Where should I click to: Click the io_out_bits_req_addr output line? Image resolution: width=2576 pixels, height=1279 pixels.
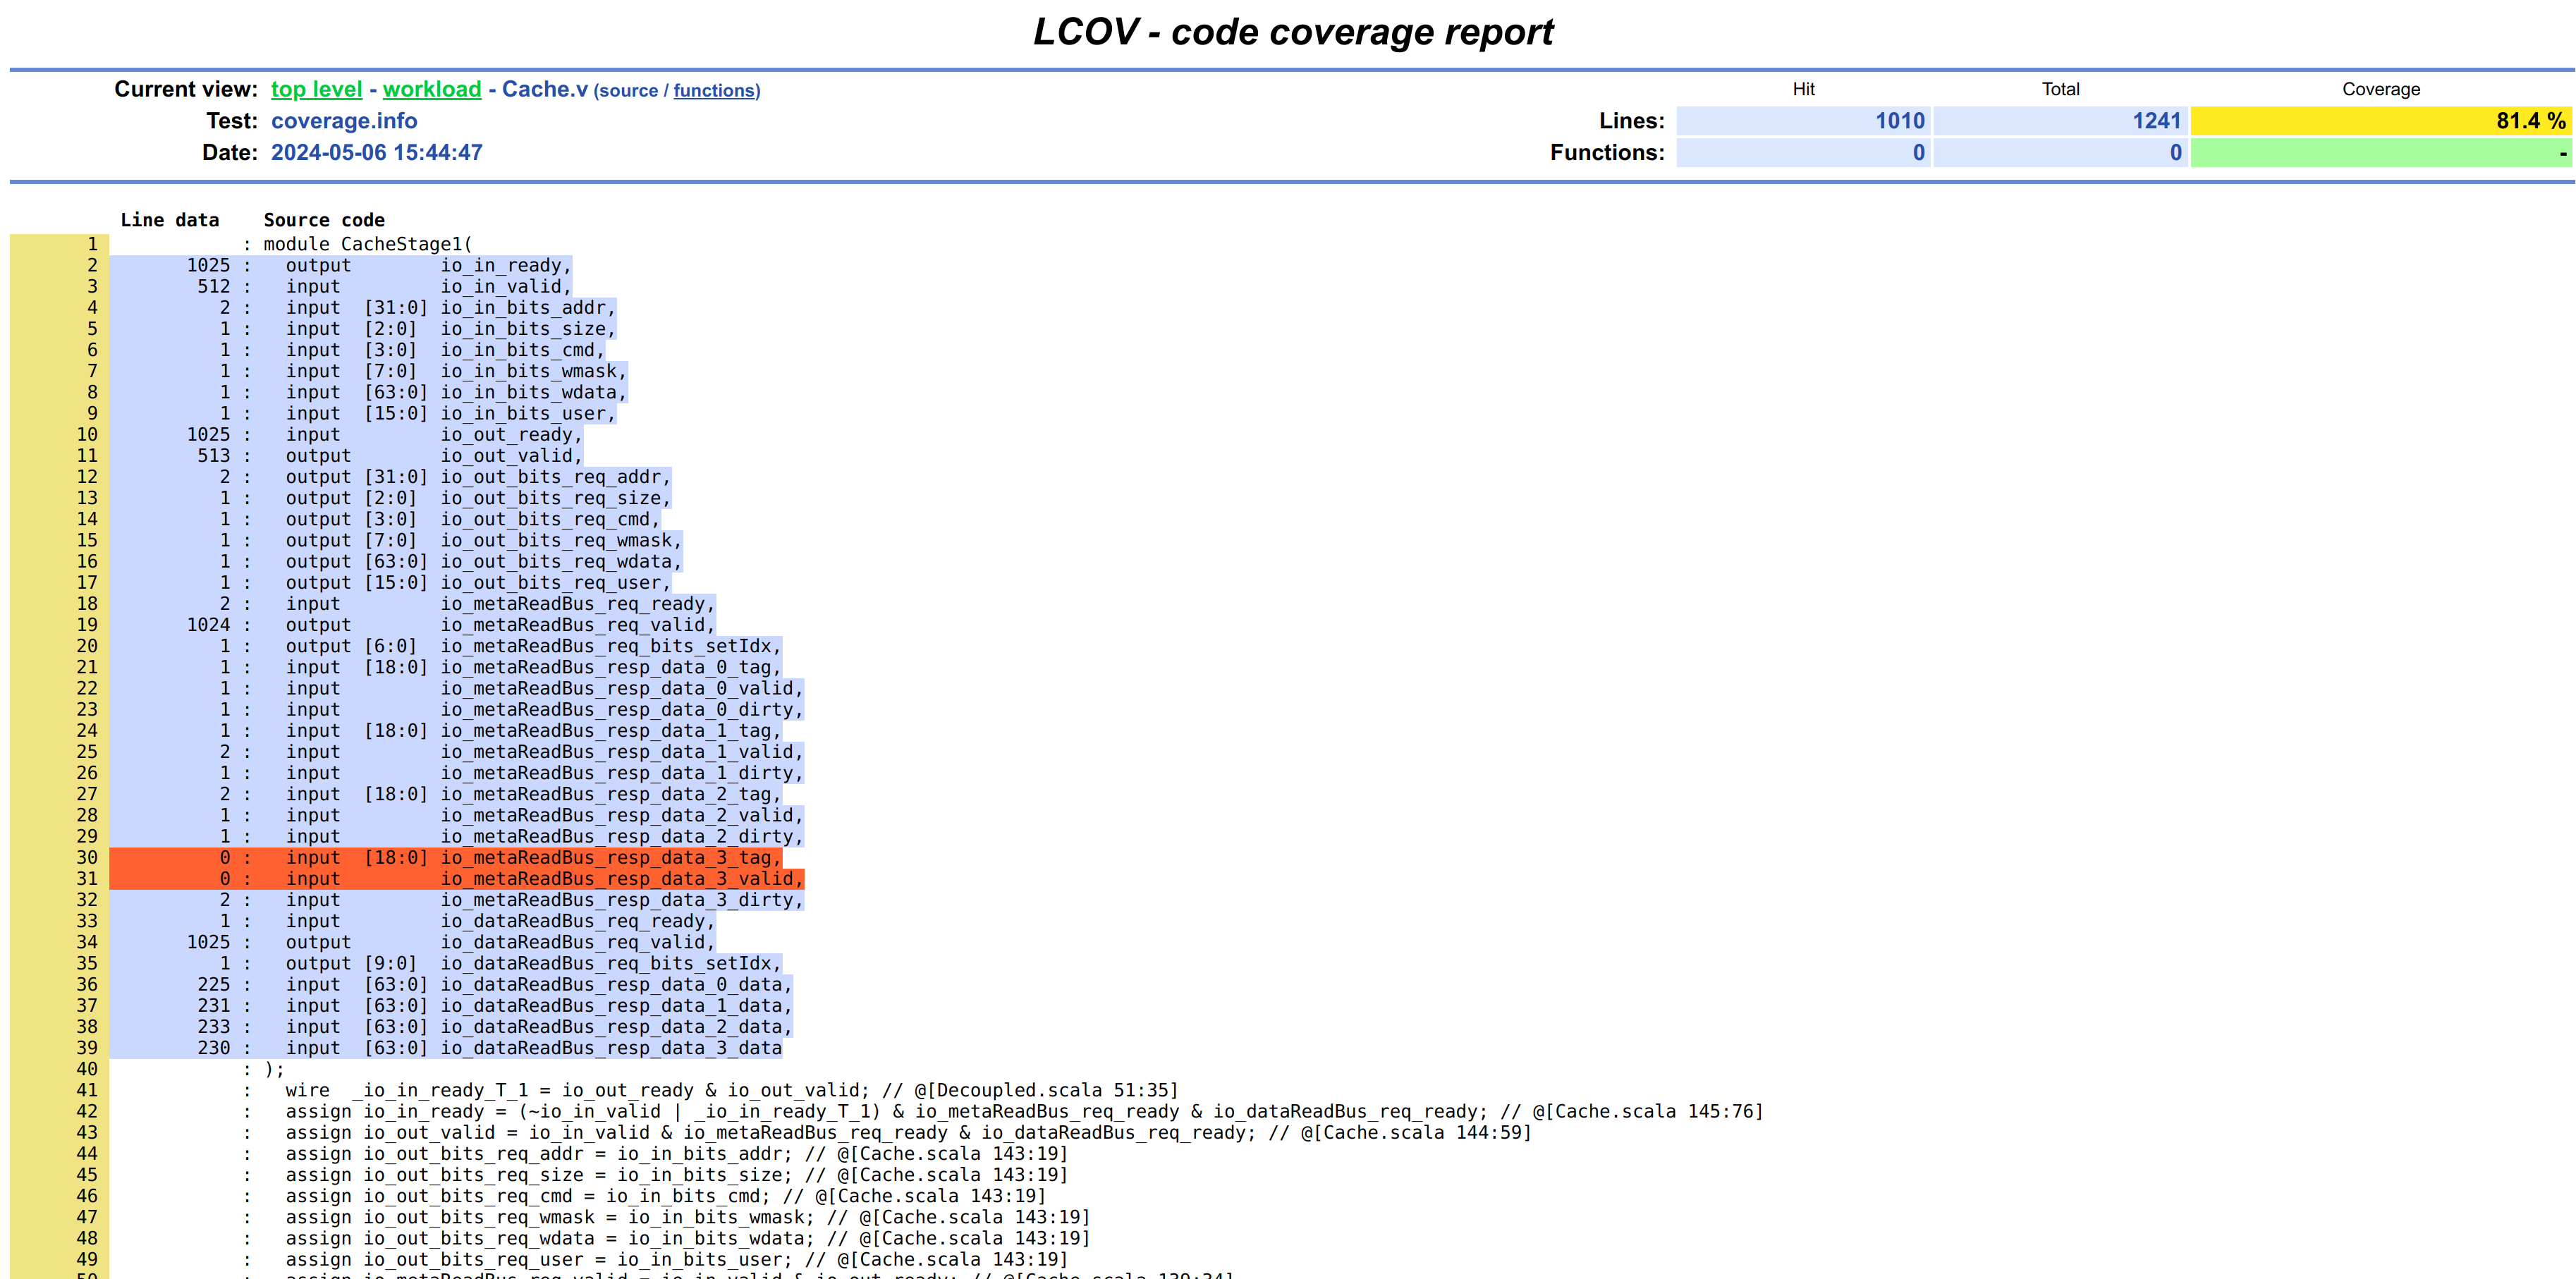(478, 476)
